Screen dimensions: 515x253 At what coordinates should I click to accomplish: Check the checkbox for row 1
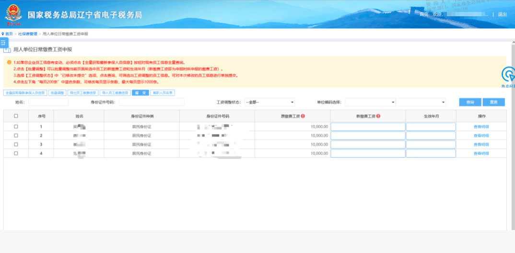[x=16, y=127]
